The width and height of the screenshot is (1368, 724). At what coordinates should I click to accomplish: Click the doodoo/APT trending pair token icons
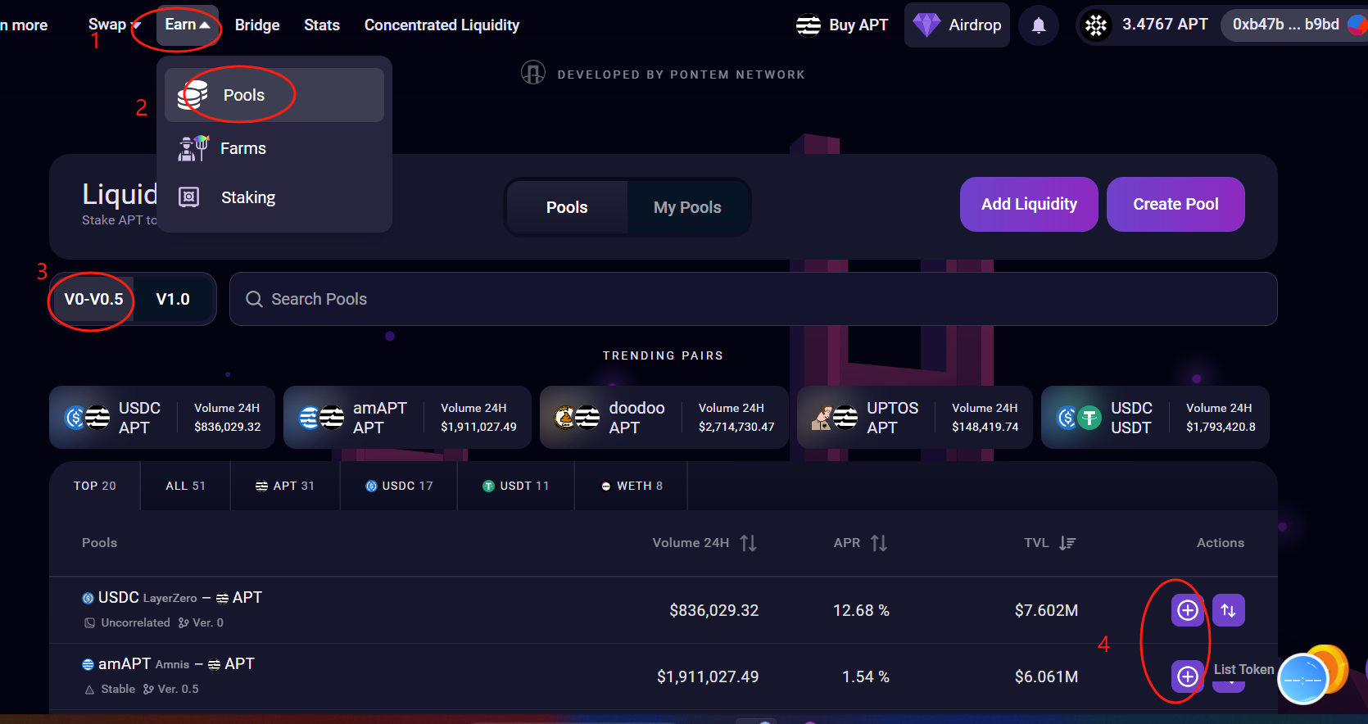[578, 418]
